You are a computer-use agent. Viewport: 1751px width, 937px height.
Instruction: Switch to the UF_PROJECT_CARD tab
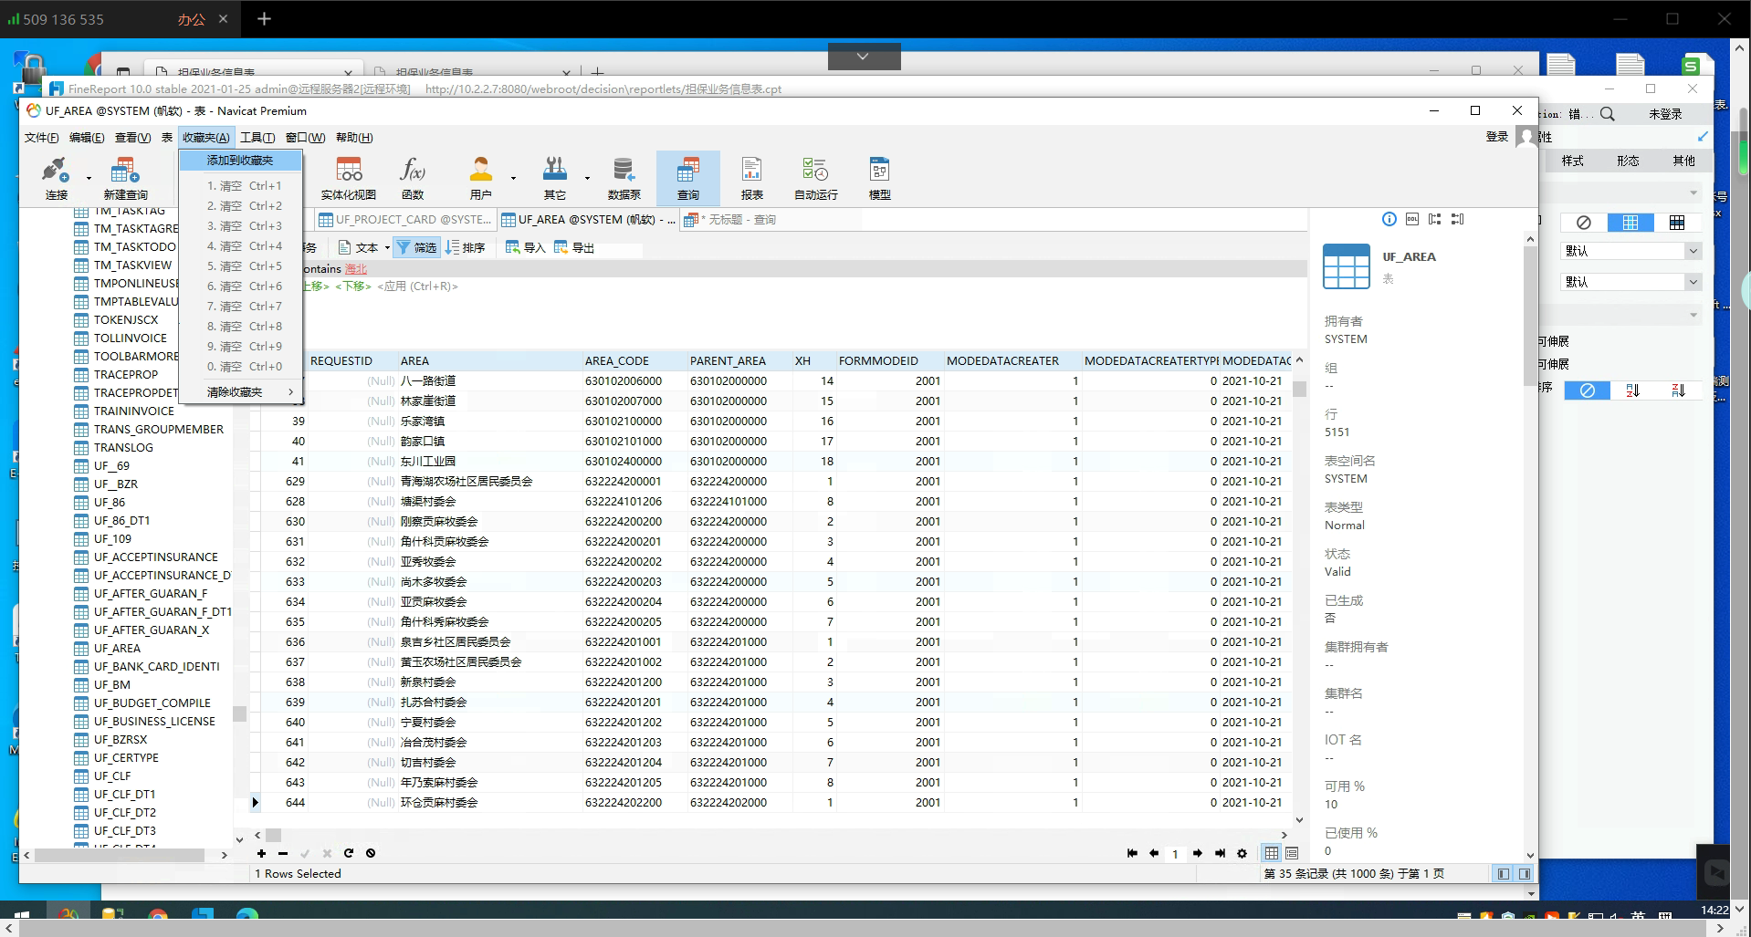click(x=405, y=220)
